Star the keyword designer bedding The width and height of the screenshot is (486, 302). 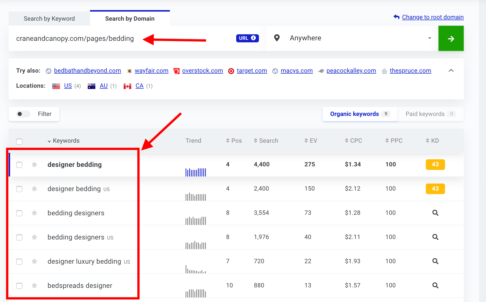[x=34, y=165]
